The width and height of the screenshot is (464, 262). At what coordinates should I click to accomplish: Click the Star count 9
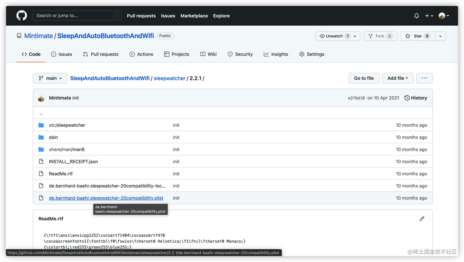pyautogui.click(x=427, y=36)
